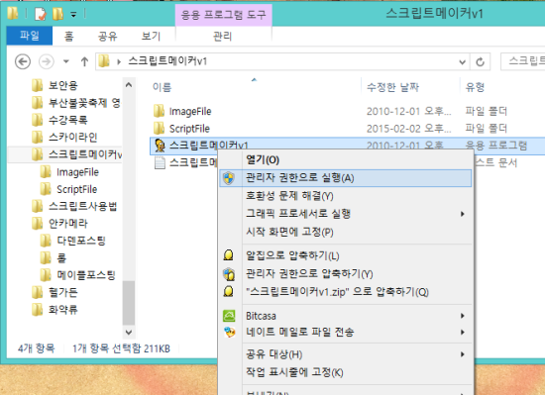545x395 pixels.
Task: Open the 관리 ribbon tab
Action: click(x=222, y=36)
